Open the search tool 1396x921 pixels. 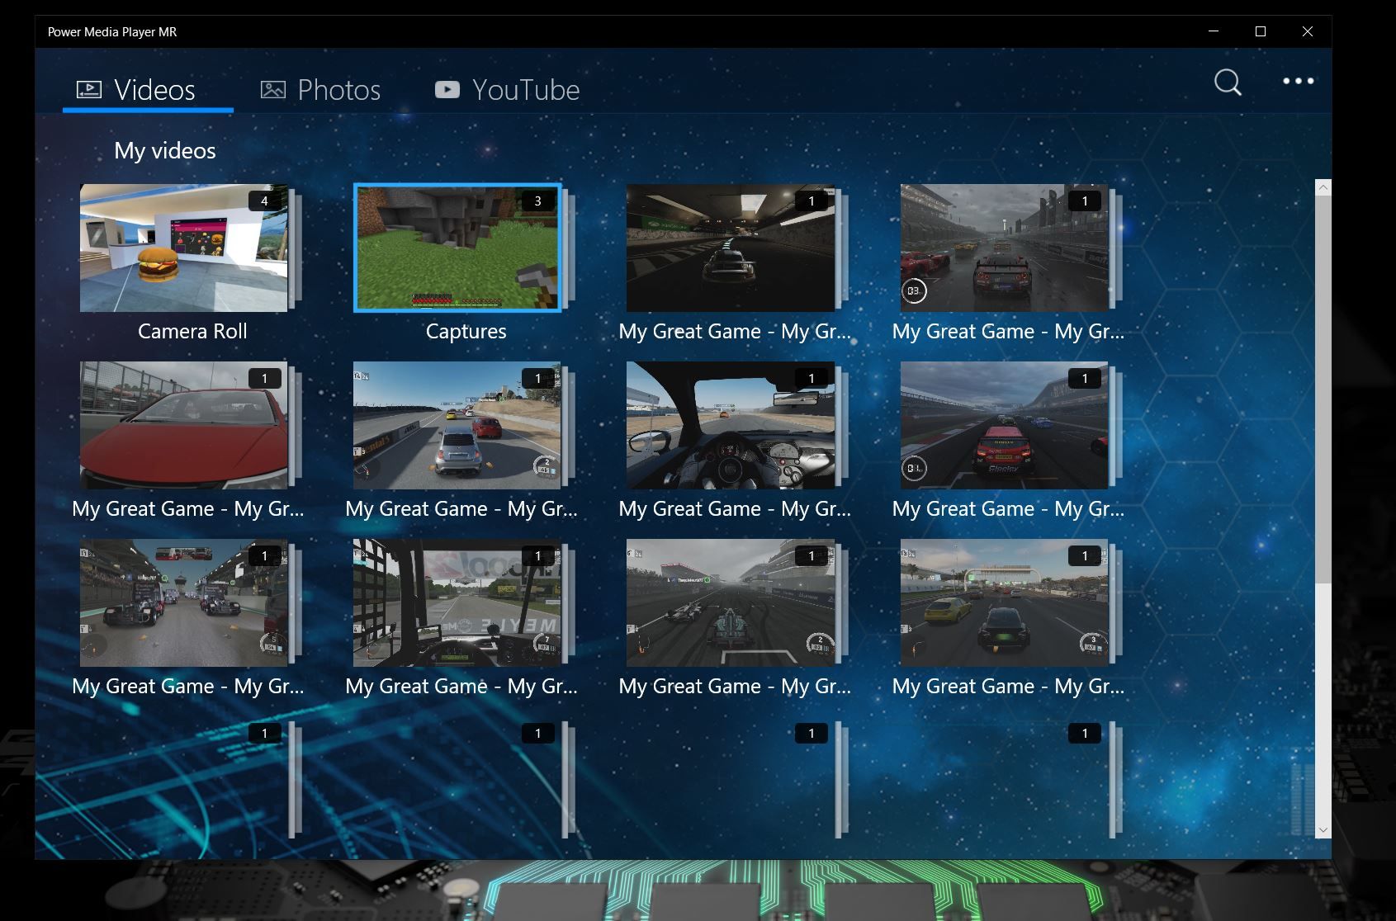(1227, 82)
